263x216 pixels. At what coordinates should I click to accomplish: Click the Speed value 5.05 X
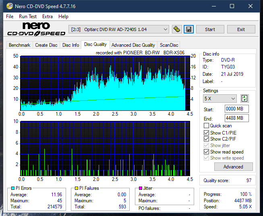(245, 207)
